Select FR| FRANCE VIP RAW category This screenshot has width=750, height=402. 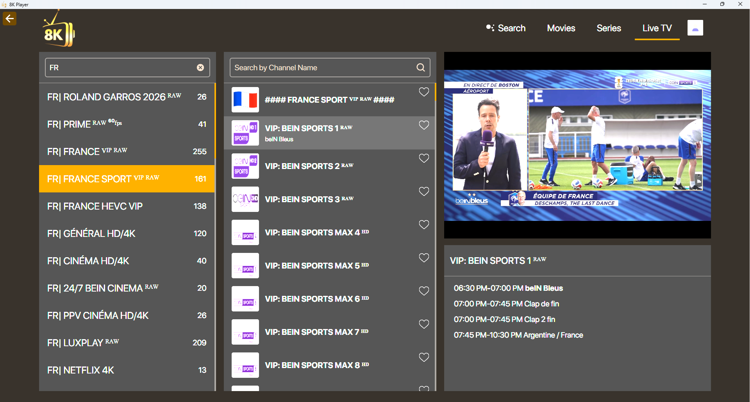point(127,151)
